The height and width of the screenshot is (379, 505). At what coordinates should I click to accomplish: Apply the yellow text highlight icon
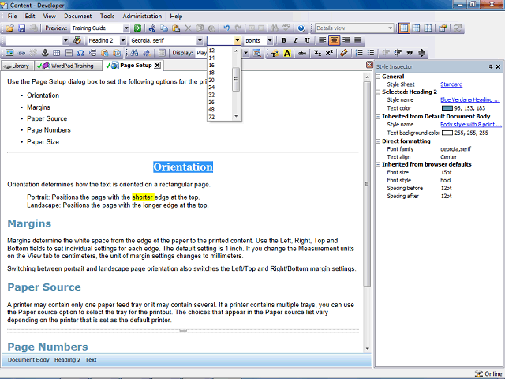287,53
